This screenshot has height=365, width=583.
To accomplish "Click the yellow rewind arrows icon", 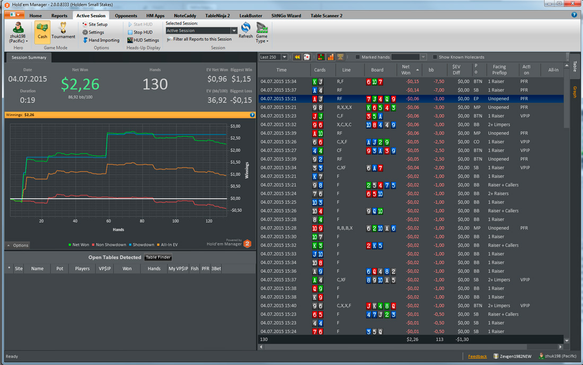I will pyautogui.click(x=297, y=57).
